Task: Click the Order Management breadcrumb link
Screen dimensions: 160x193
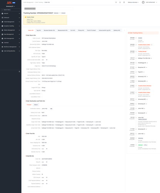Action: tap(28, 2)
